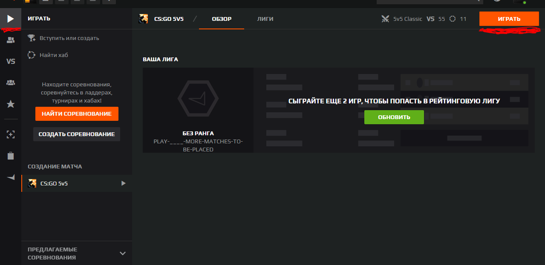This screenshot has height=265, width=545.
Task: Open the VS section in the left sidebar
Action: (11, 61)
